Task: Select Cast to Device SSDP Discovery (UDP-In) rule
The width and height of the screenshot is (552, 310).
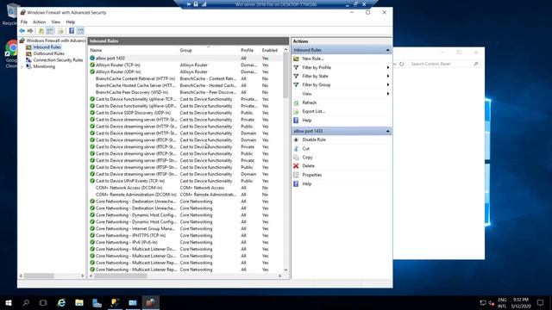Action: tap(185, 113)
